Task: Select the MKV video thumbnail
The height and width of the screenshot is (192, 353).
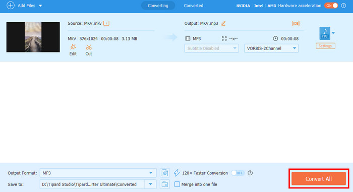Action: pos(33,37)
